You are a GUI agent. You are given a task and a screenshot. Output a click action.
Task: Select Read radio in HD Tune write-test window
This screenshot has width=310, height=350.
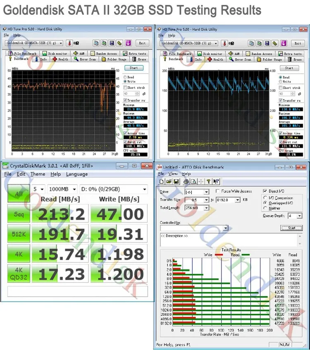[x=125, y=77]
